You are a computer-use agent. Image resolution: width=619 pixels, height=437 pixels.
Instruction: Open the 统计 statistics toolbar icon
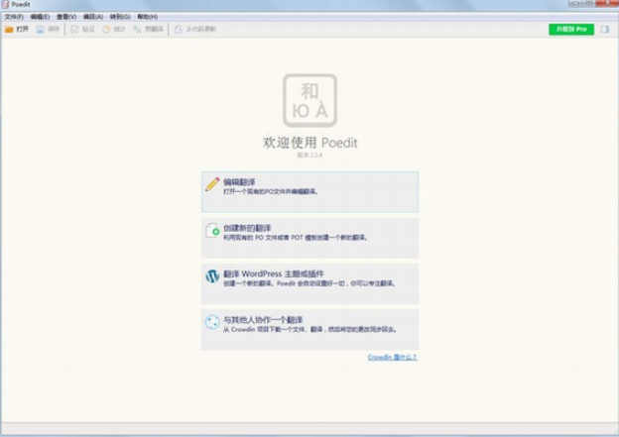point(106,29)
